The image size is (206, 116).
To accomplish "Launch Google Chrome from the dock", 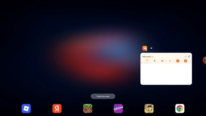I will (180, 109).
